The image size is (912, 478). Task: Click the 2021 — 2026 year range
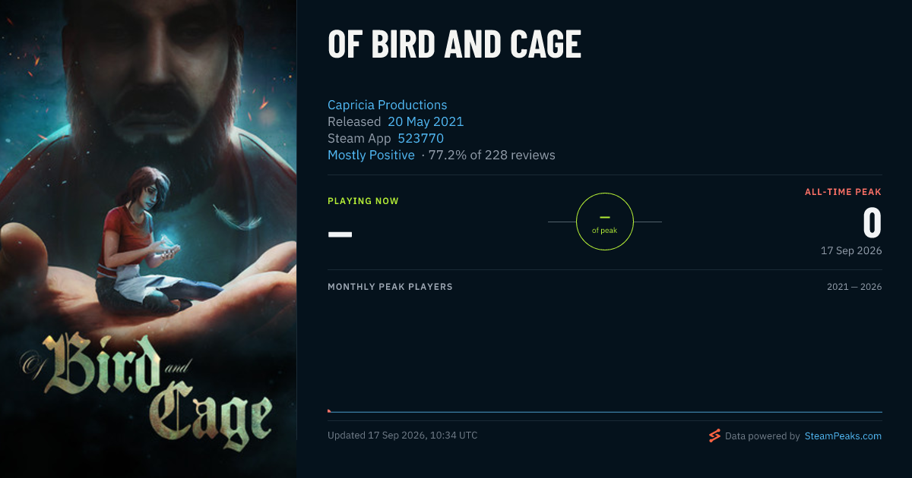[x=854, y=287]
